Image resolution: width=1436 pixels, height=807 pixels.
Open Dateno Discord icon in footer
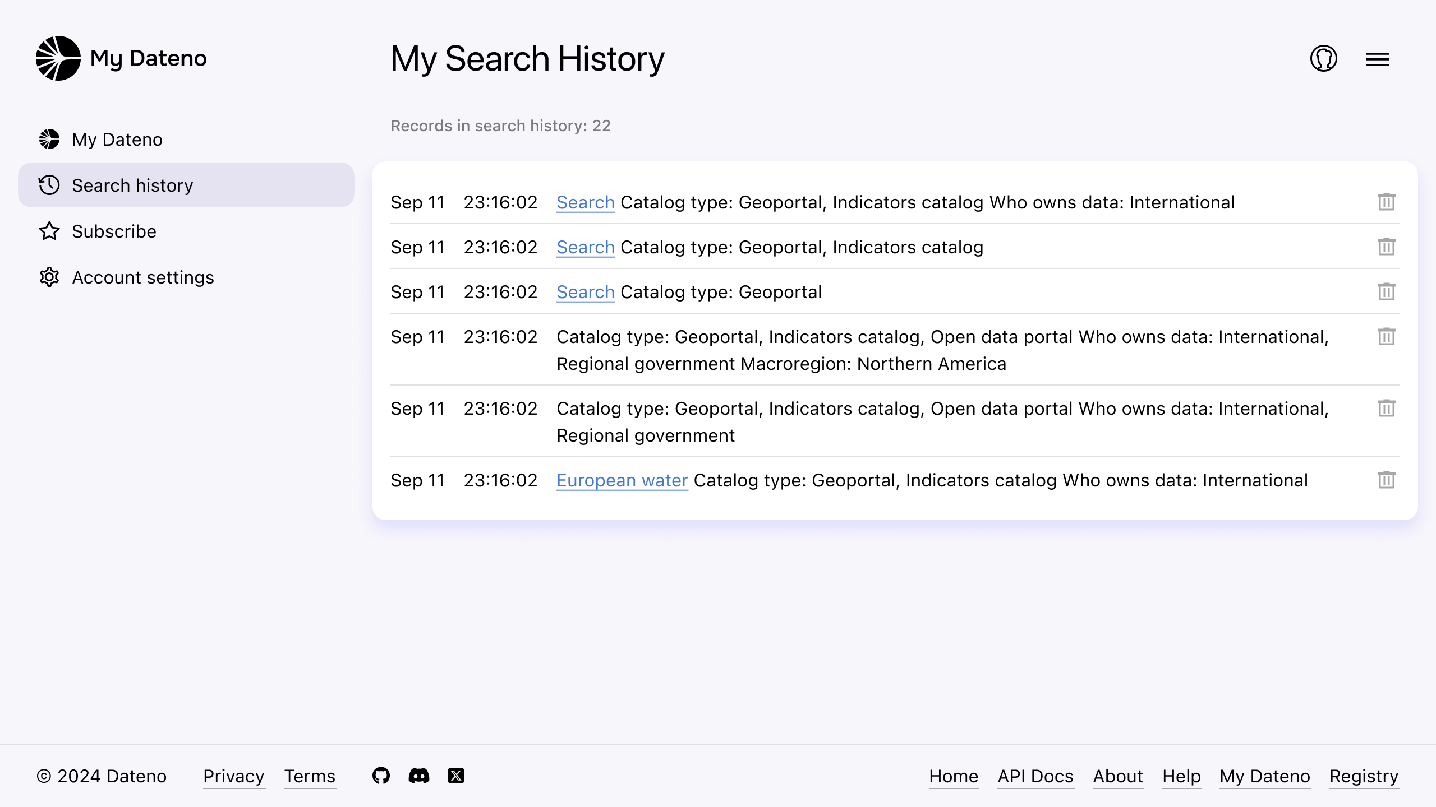[418, 776]
